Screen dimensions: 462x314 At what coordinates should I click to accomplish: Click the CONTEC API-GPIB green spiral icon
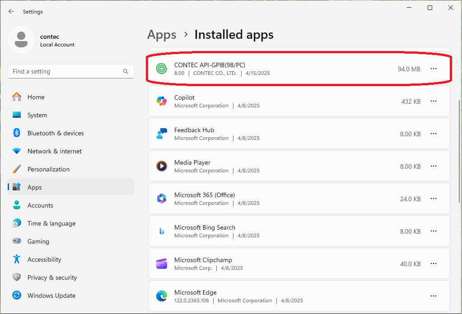[162, 69]
